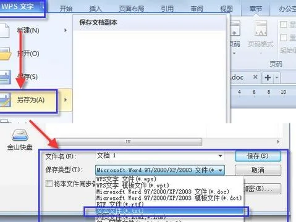The height and width of the screenshot is (222, 296).
Task: Click the new document page icon
Action: pyautogui.click(x=4, y=31)
